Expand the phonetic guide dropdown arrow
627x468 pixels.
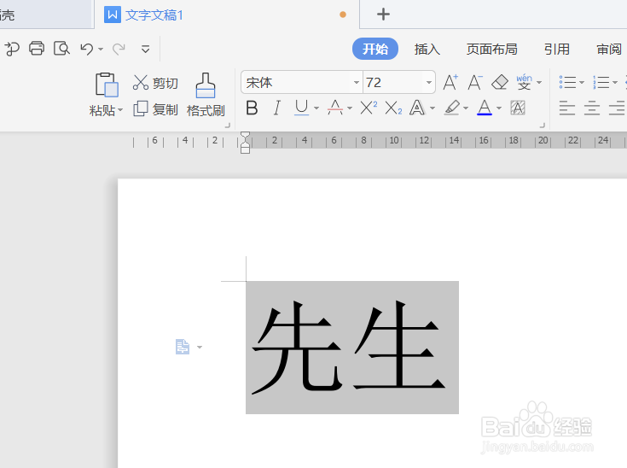(539, 83)
